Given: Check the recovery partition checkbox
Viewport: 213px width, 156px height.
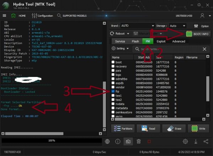Looking at the screenshot, I should [x=113, y=66].
